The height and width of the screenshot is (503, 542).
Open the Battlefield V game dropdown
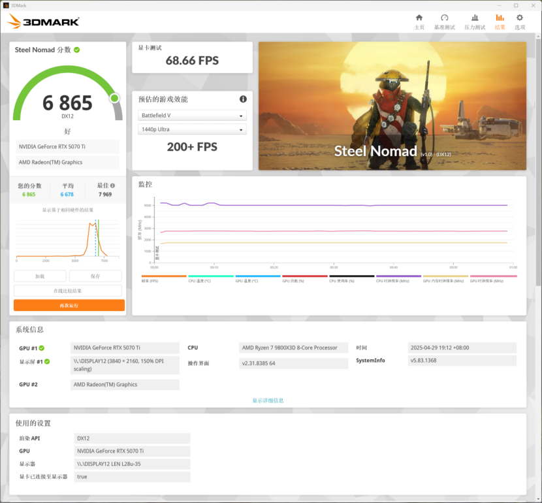(192, 116)
